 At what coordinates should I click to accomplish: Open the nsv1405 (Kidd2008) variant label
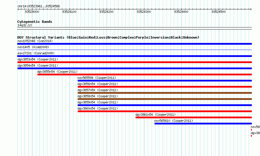33,47
